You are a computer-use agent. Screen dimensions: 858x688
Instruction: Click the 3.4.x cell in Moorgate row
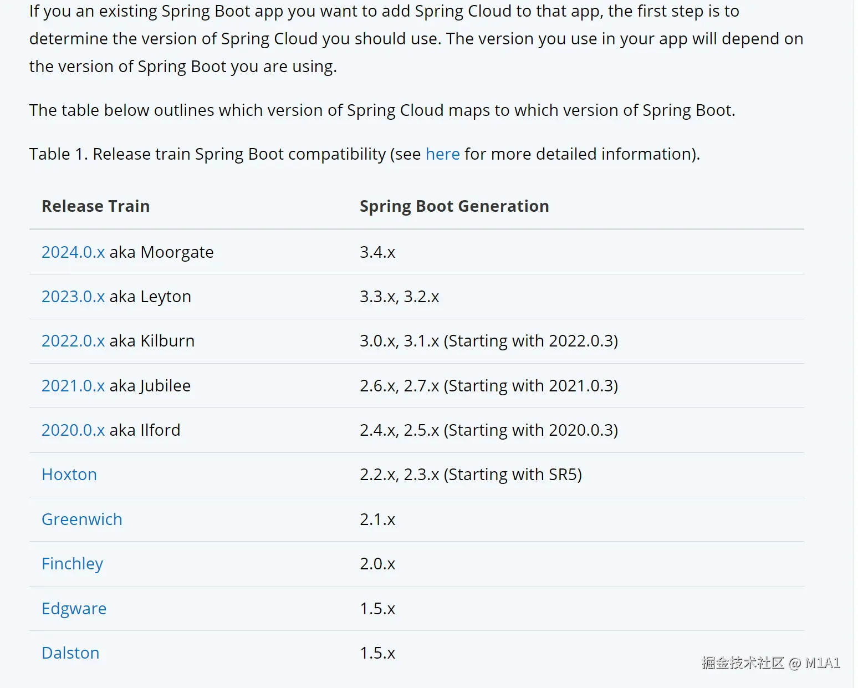click(x=377, y=252)
